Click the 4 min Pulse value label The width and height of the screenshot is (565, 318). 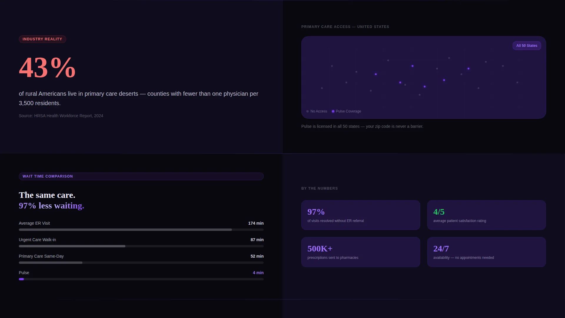click(258, 273)
